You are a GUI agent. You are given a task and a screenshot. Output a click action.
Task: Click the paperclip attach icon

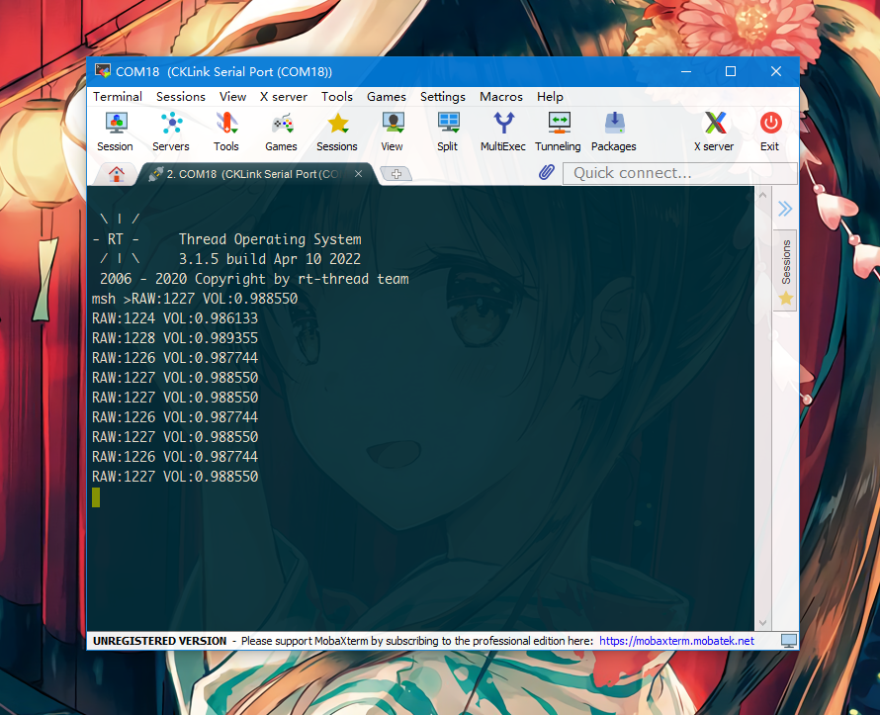546,172
